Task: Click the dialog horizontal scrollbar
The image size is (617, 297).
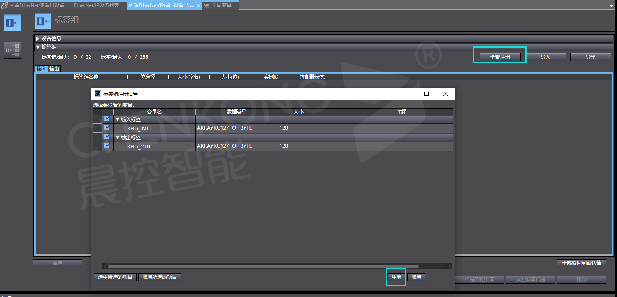Action: [263, 267]
